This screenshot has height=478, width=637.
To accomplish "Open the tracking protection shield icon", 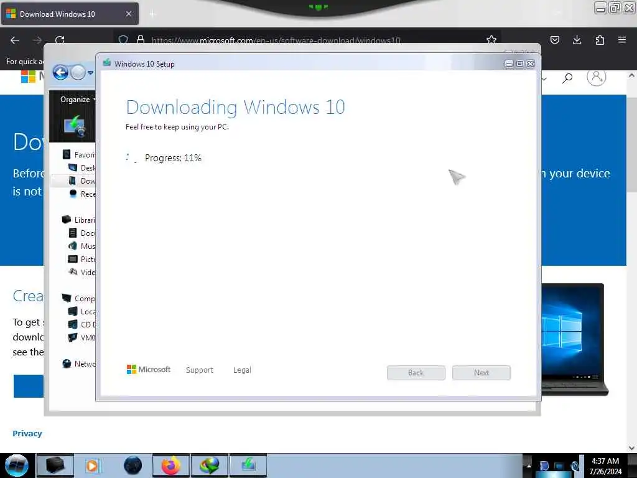I will click(x=123, y=39).
